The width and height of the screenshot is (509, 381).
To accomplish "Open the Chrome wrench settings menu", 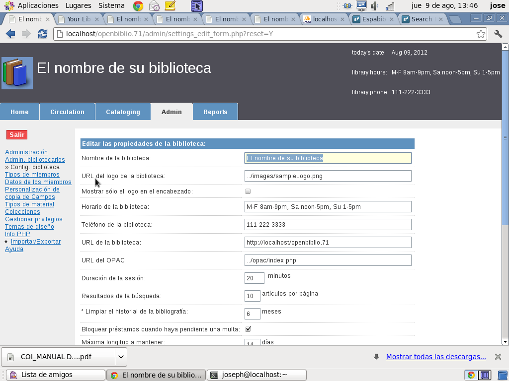I will [x=498, y=34].
